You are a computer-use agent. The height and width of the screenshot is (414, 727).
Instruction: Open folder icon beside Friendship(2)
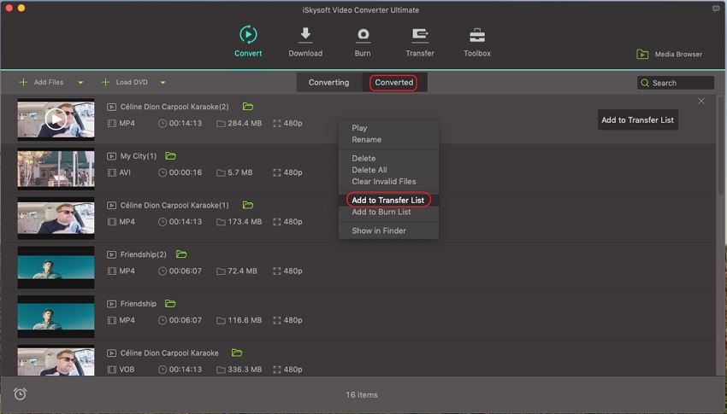[181, 254]
